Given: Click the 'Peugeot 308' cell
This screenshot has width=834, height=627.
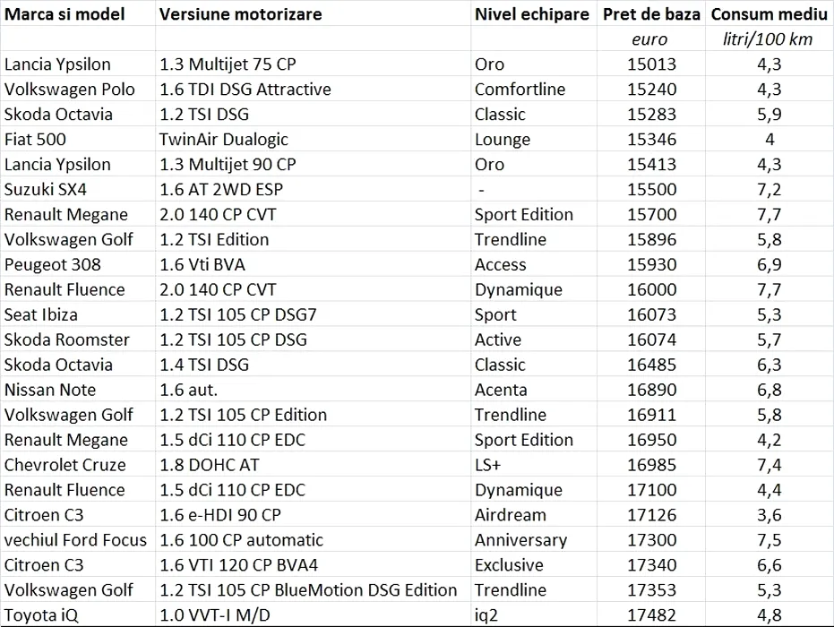Looking at the screenshot, I should 78,264.
